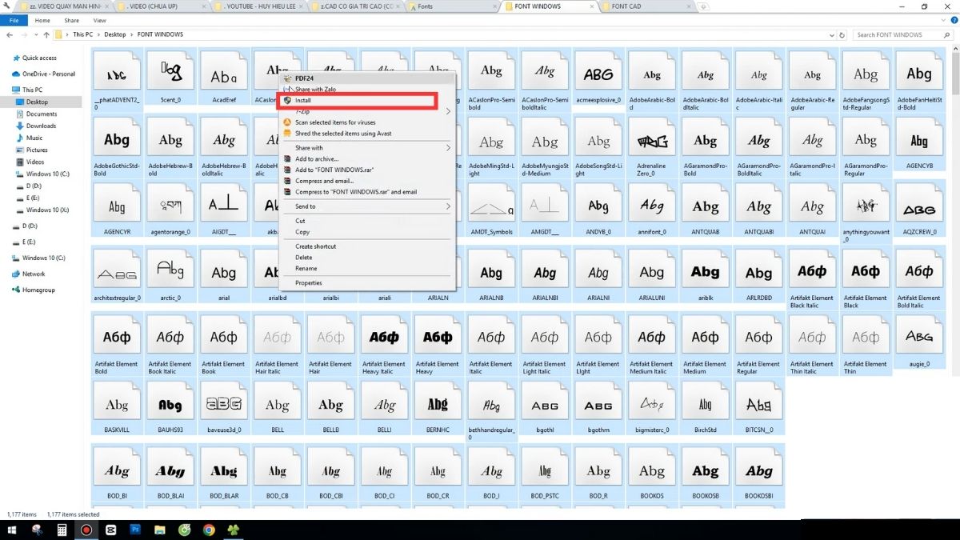
Task: Open the Home ribbon tab
Action: (x=42, y=20)
